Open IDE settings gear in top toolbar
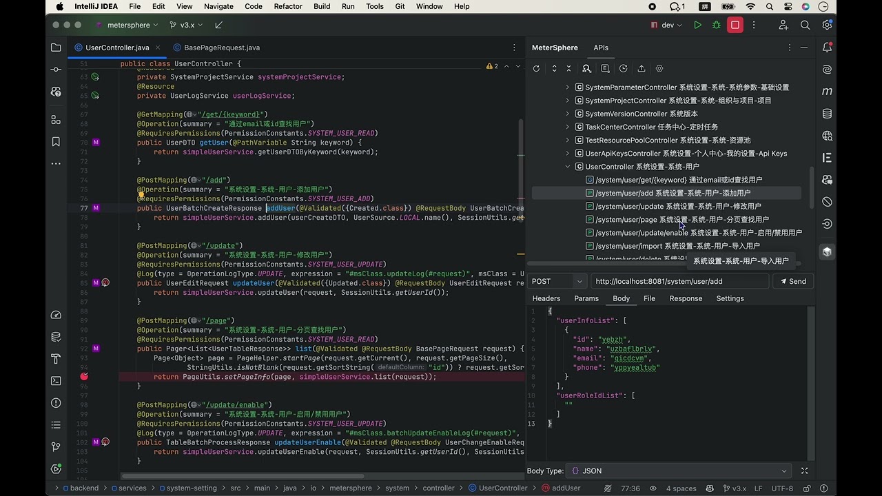882x496 pixels. tap(827, 25)
